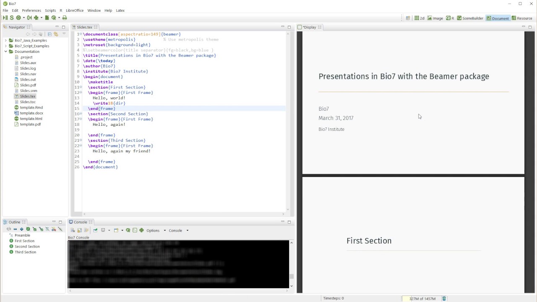Select the Display view tab
537x302 pixels.
click(x=309, y=27)
